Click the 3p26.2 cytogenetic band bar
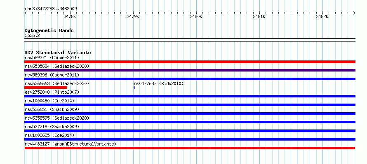This screenshot has width=367, height=164. [190, 40]
